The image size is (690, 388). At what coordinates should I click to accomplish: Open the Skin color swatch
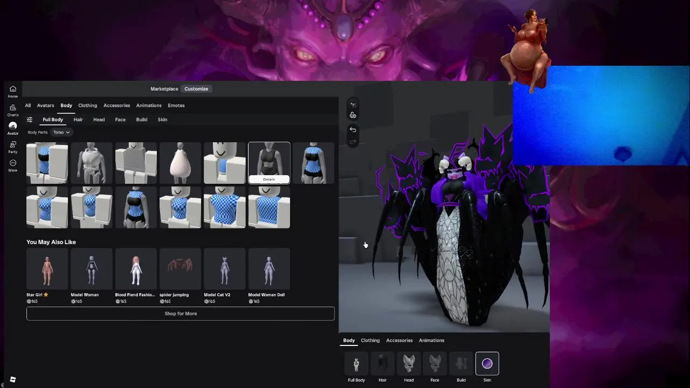click(487, 364)
